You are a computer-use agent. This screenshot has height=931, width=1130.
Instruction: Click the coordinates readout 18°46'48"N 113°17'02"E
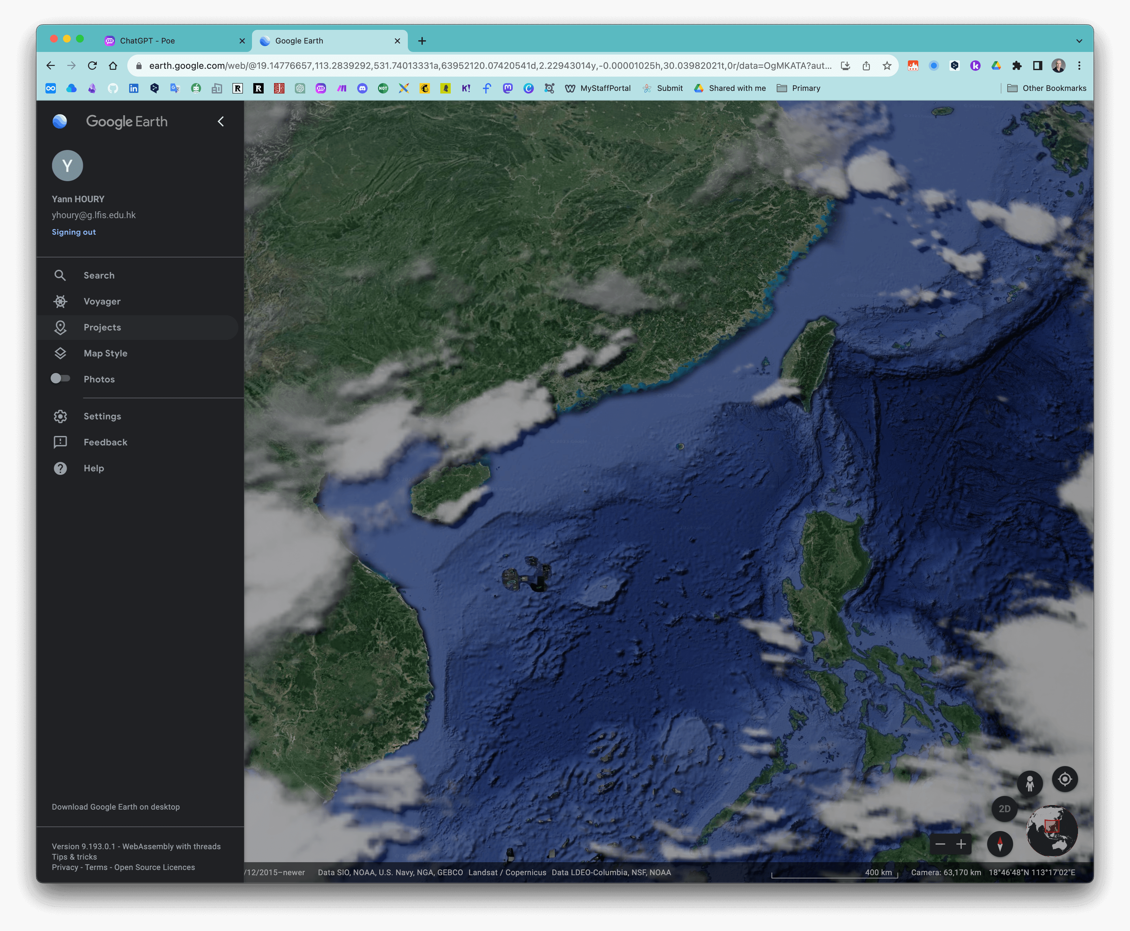tap(1032, 873)
